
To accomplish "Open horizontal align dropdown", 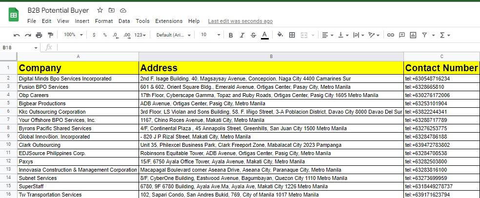I will click(327, 35).
